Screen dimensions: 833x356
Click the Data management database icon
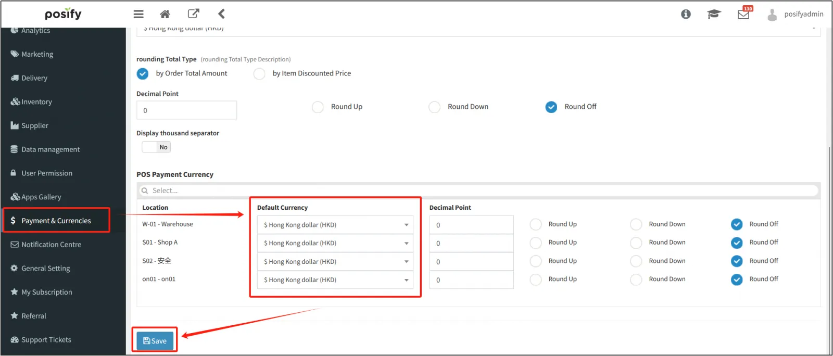pyautogui.click(x=14, y=149)
